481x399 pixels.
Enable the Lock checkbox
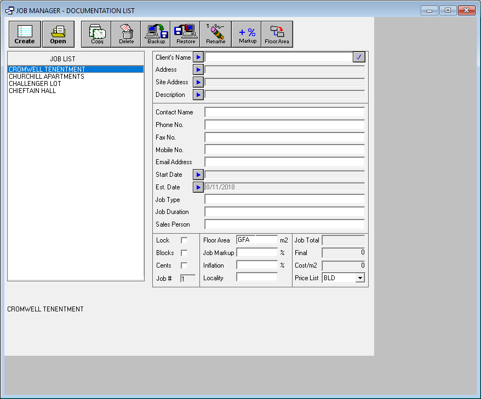184,240
